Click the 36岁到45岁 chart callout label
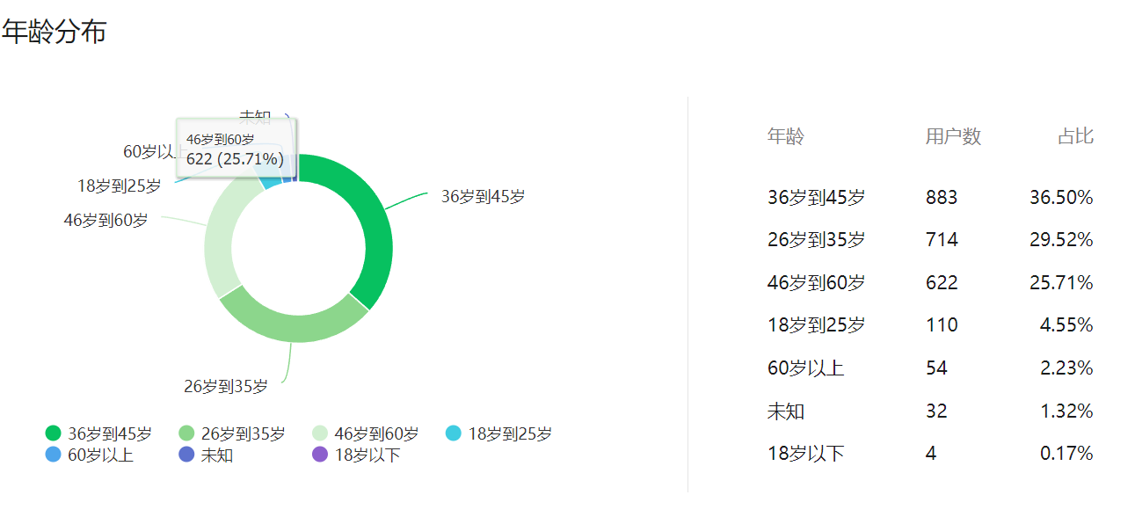 point(483,197)
